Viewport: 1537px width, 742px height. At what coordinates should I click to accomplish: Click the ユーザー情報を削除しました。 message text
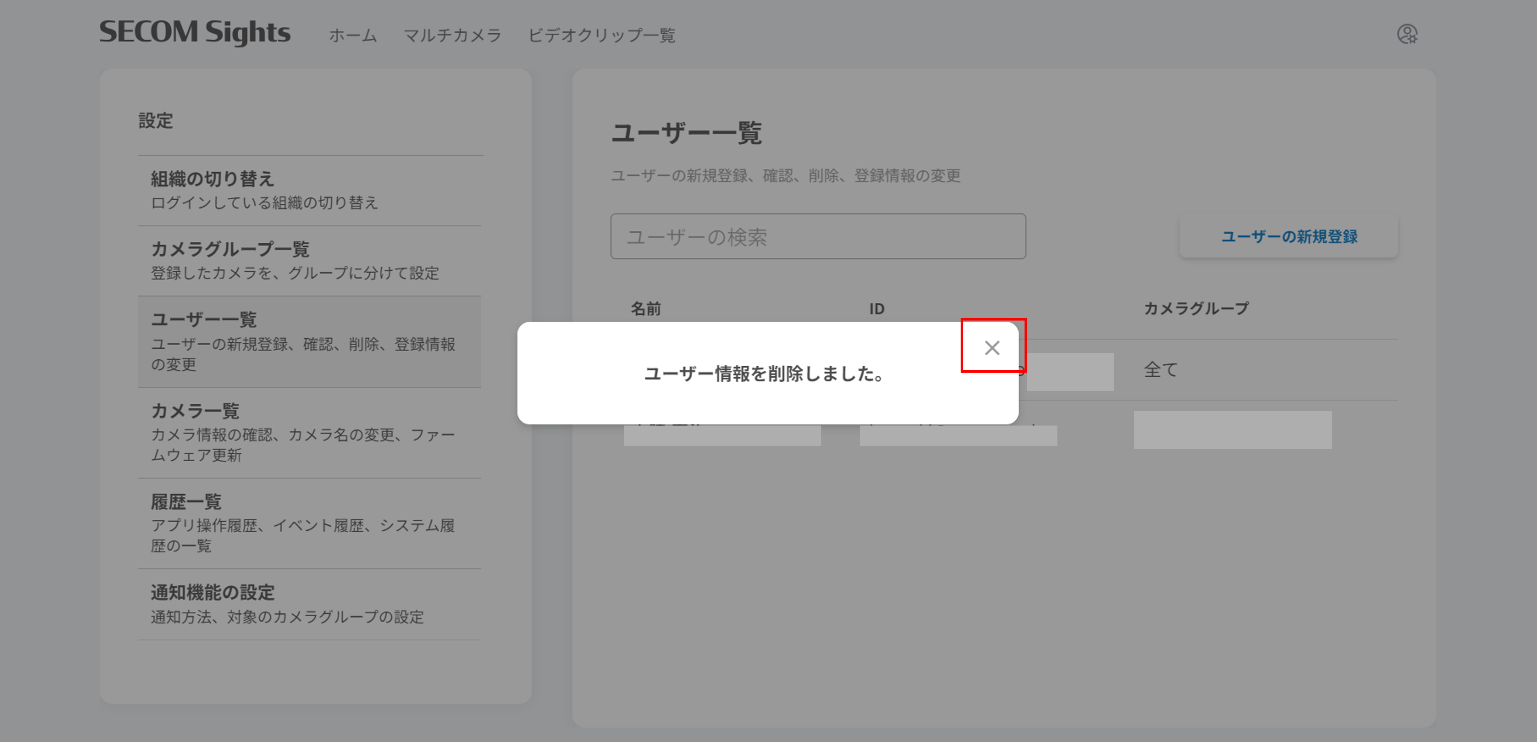click(764, 374)
